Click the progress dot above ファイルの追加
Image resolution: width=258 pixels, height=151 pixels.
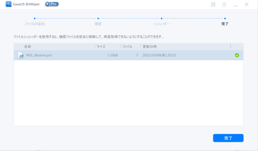(x=35, y=18)
